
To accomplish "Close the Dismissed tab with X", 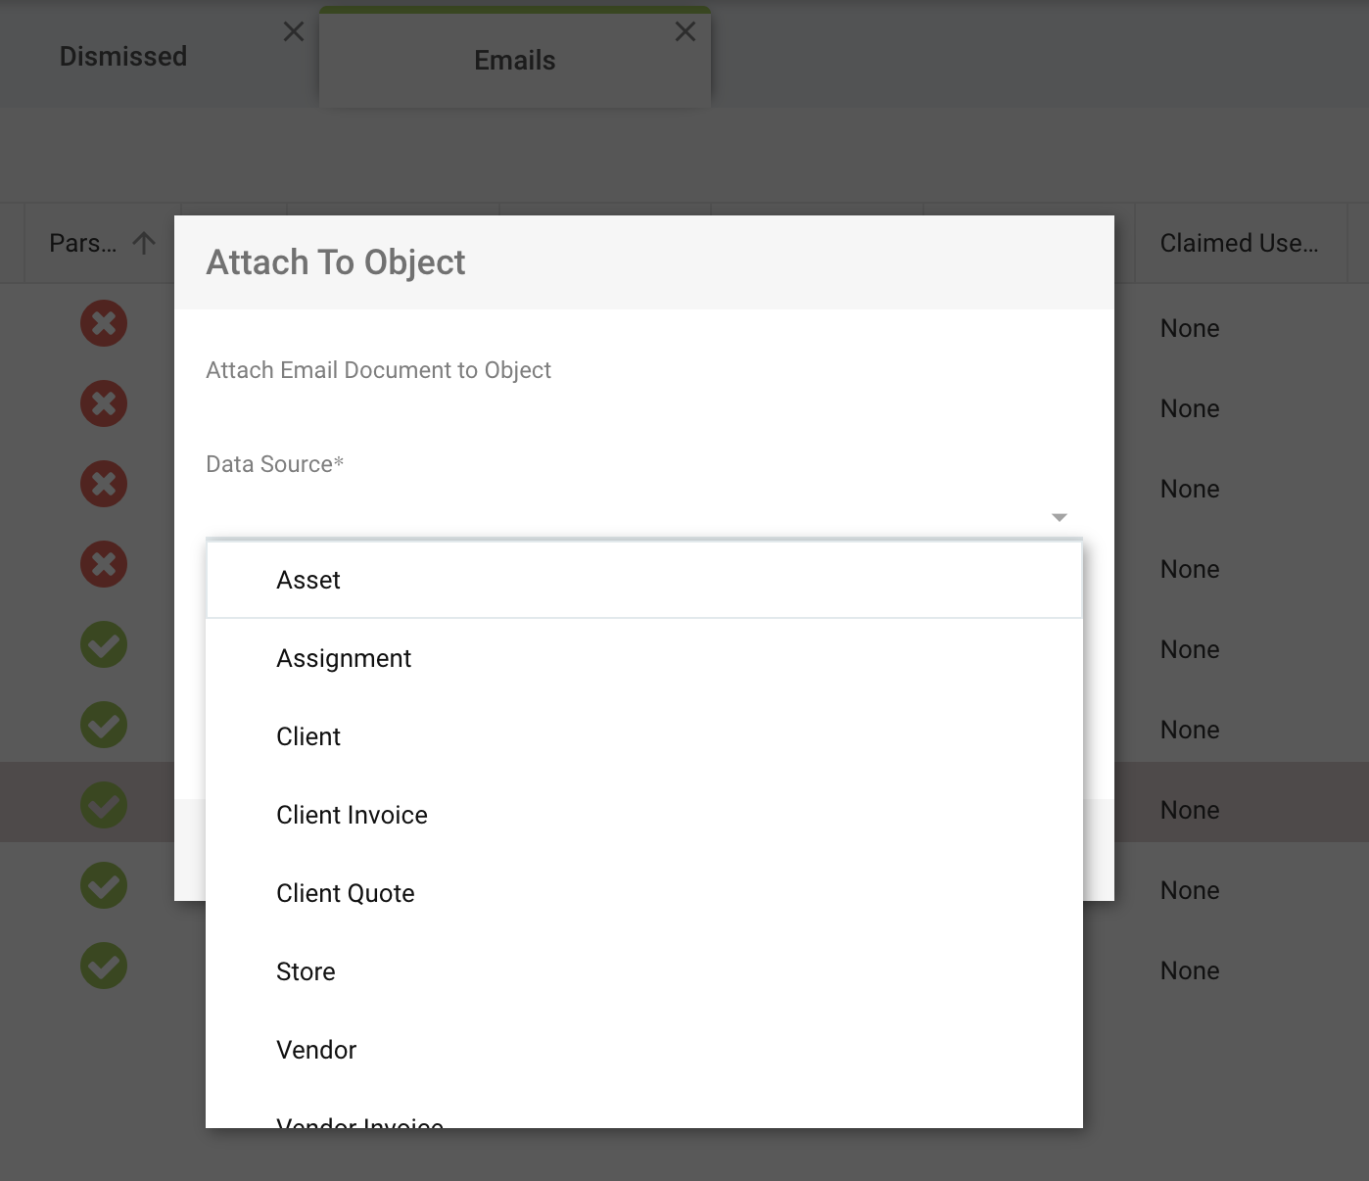I will pyautogui.click(x=294, y=32).
